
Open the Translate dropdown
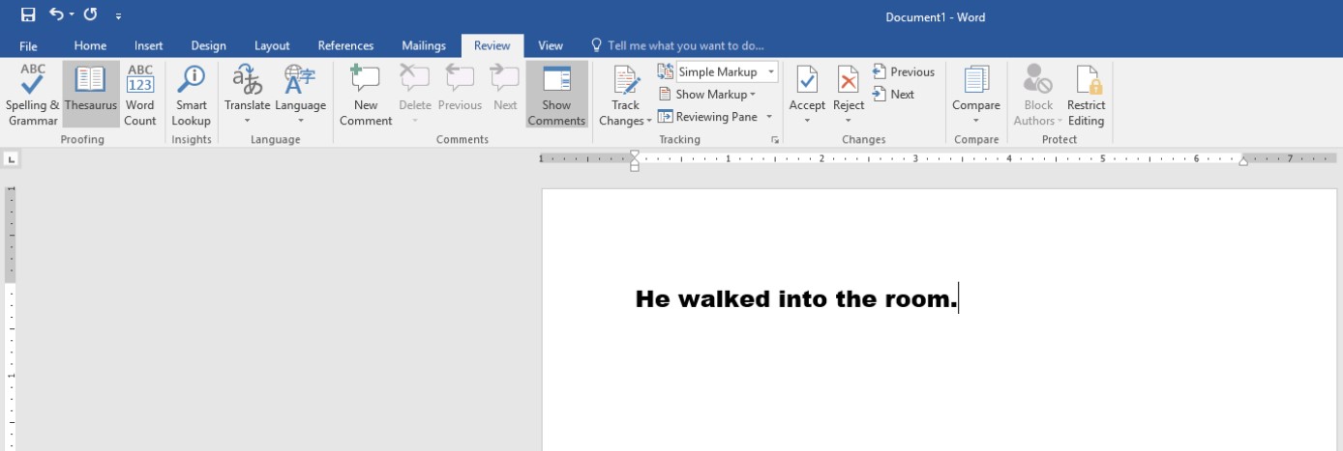[247, 95]
